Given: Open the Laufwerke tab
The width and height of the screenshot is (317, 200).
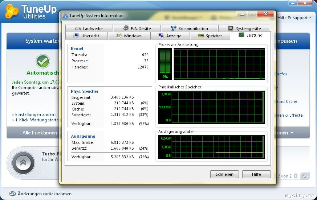Looking at the screenshot, I should click(x=89, y=29).
